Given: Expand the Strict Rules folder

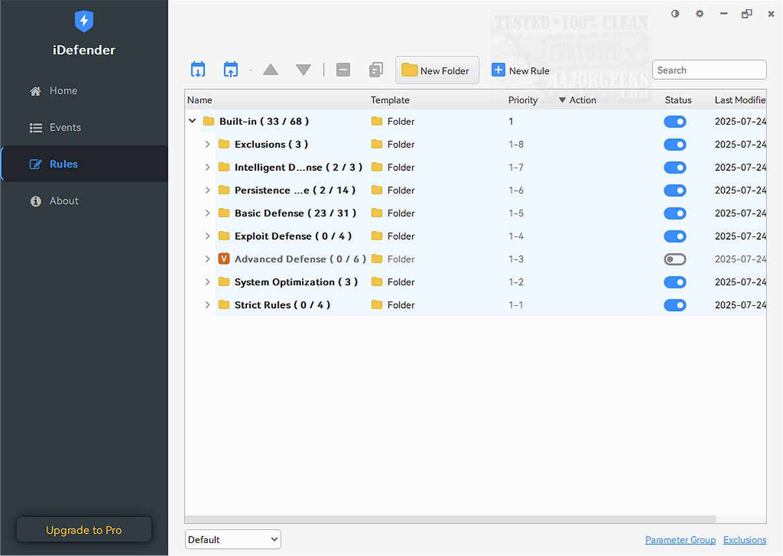Looking at the screenshot, I should coord(208,305).
